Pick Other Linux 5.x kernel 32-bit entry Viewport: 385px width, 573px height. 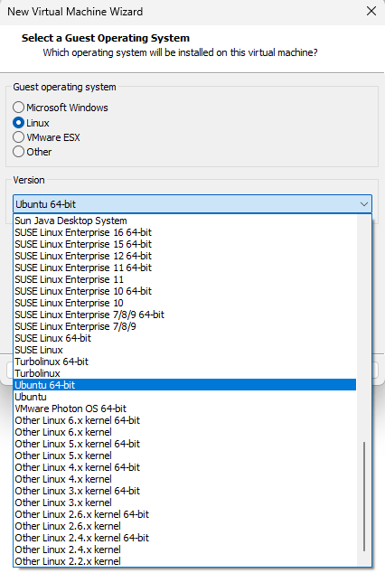coord(185,456)
